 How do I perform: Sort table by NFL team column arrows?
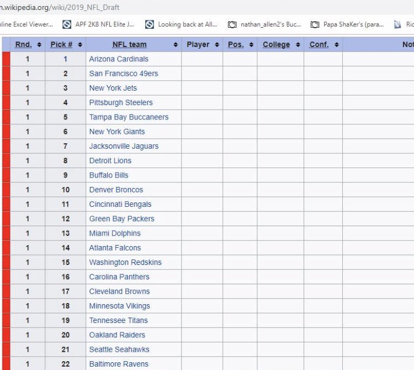[x=176, y=45]
